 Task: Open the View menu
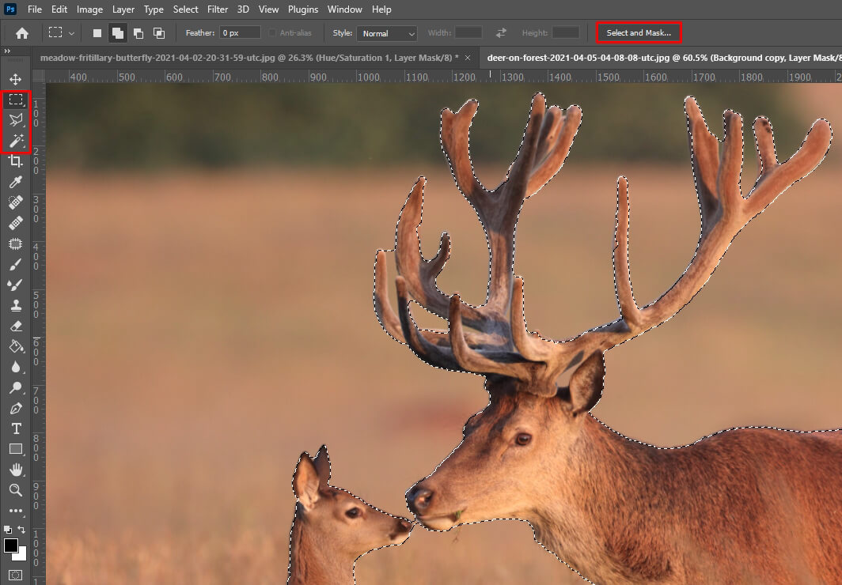(268, 9)
